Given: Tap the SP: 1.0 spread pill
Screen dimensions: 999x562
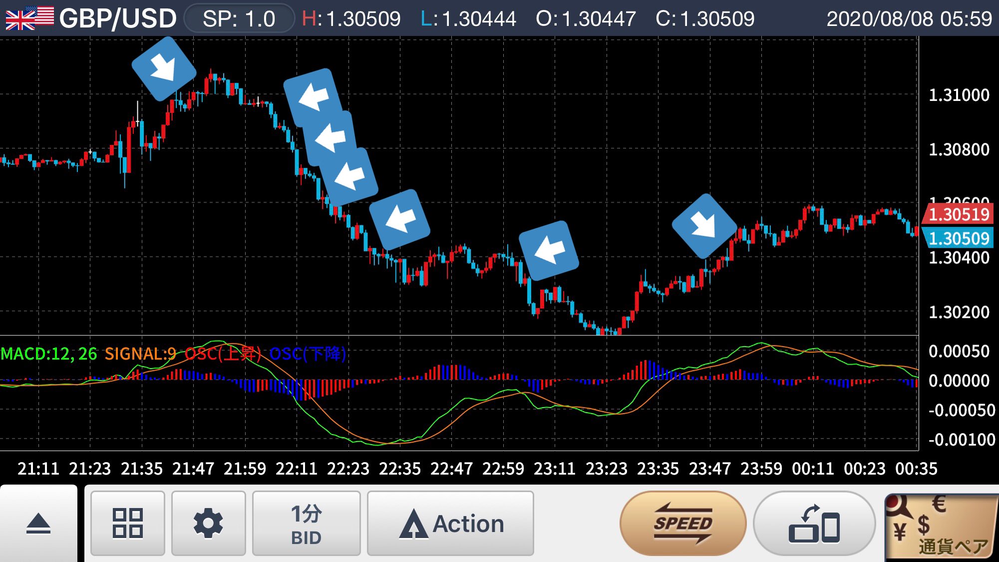Looking at the screenshot, I should 239,18.
